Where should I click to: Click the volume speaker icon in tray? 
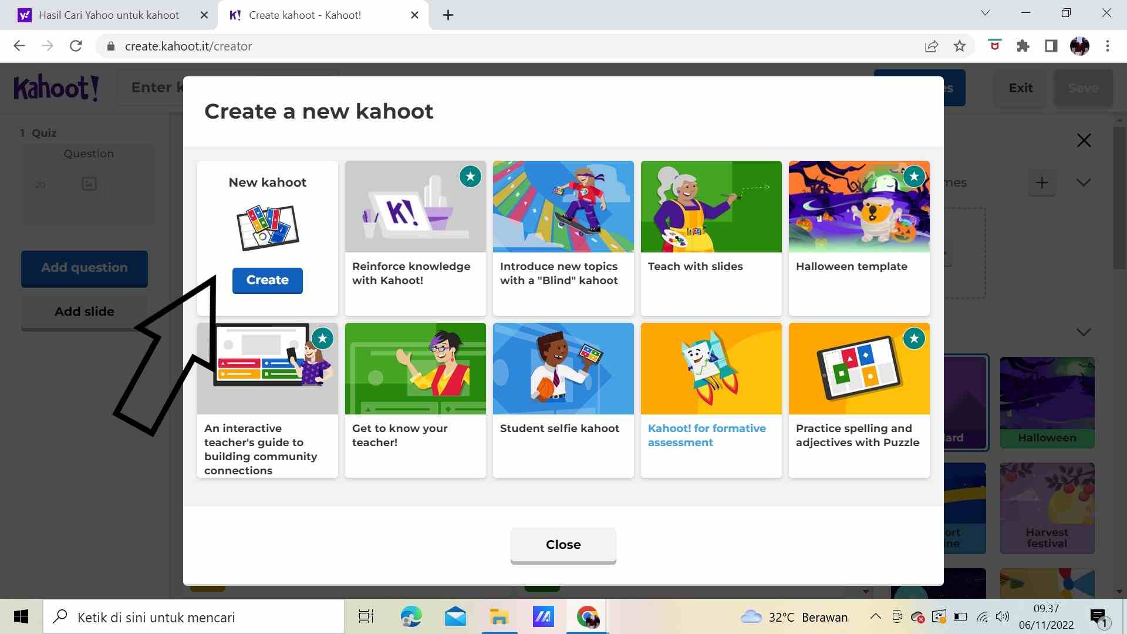(x=1003, y=616)
